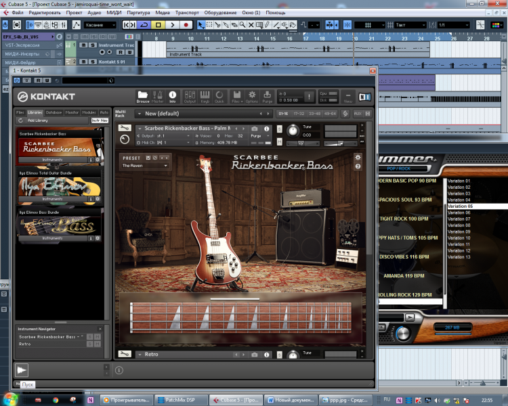This screenshot has width=508, height=406.
Task: Open Kontakt Quick load browser
Action: pos(219,97)
